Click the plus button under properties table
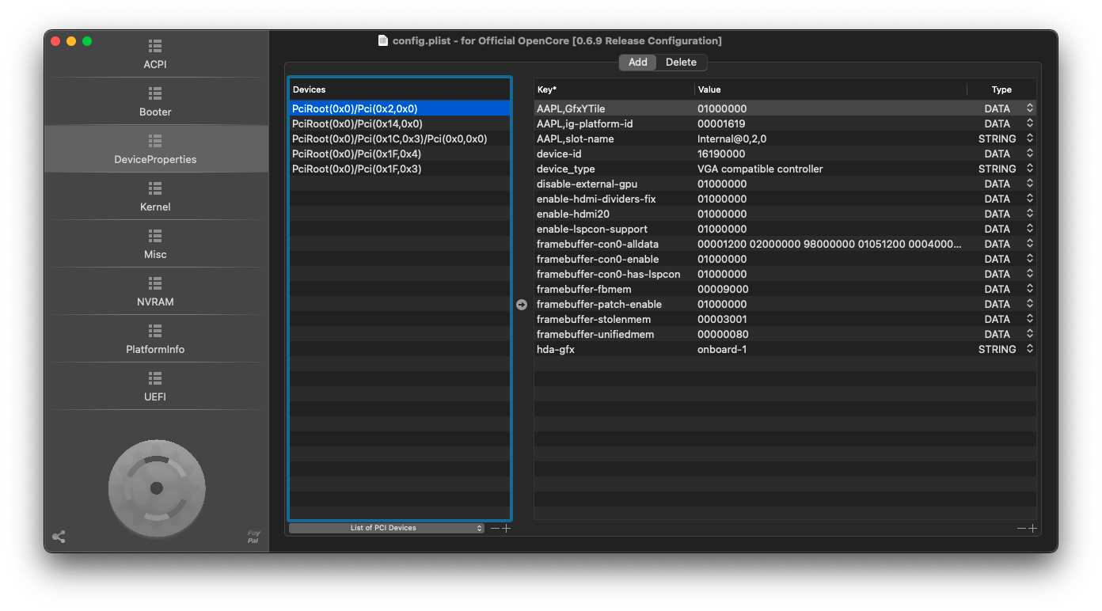 (x=1032, y=528)
